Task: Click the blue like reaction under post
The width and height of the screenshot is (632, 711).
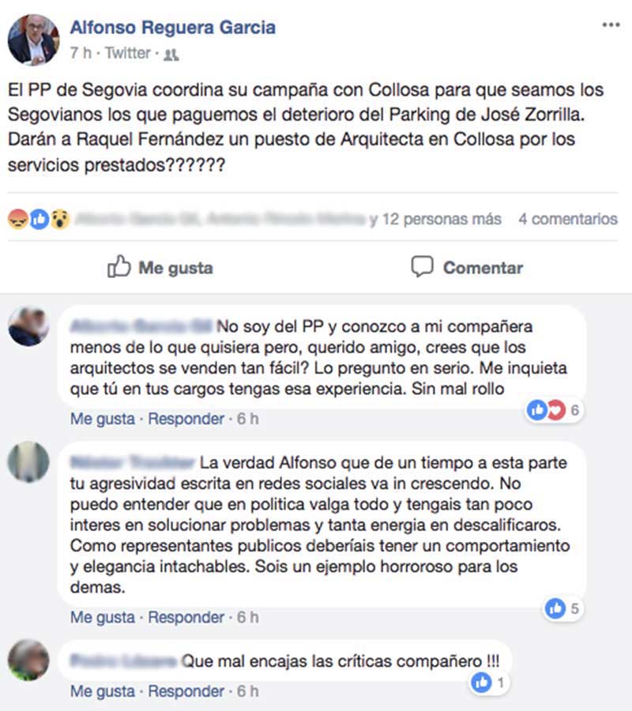Action: coord(39,220)
